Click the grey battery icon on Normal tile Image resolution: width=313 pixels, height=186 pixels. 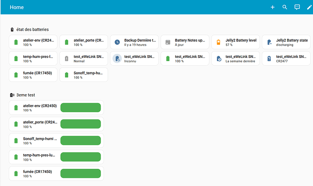point(67,58)
